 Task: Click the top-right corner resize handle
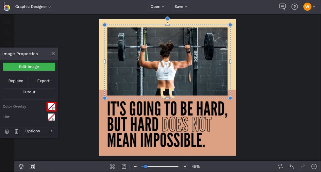[x=230, y=25]
